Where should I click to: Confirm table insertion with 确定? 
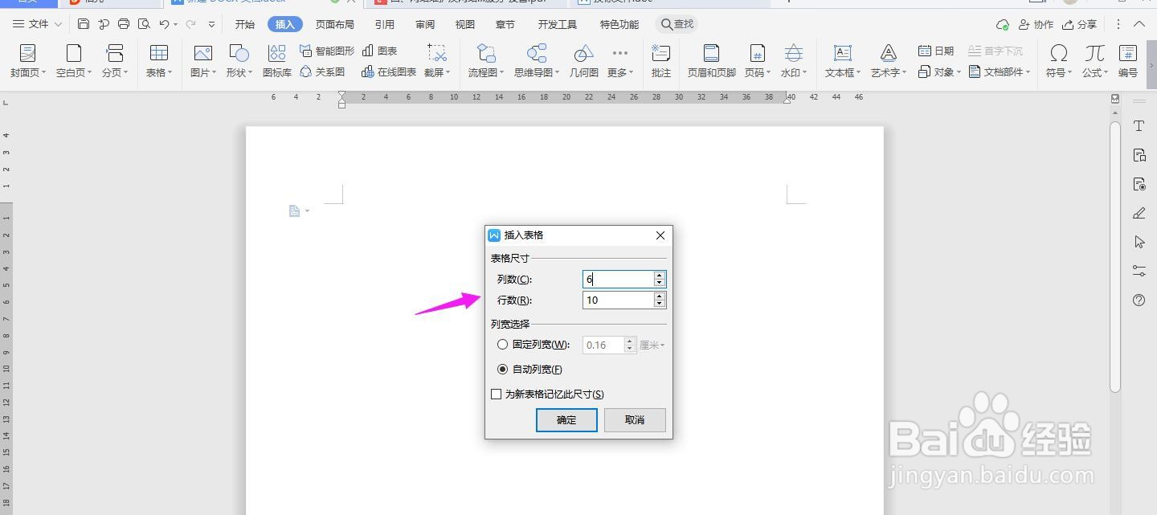click(x=566, y=420)
